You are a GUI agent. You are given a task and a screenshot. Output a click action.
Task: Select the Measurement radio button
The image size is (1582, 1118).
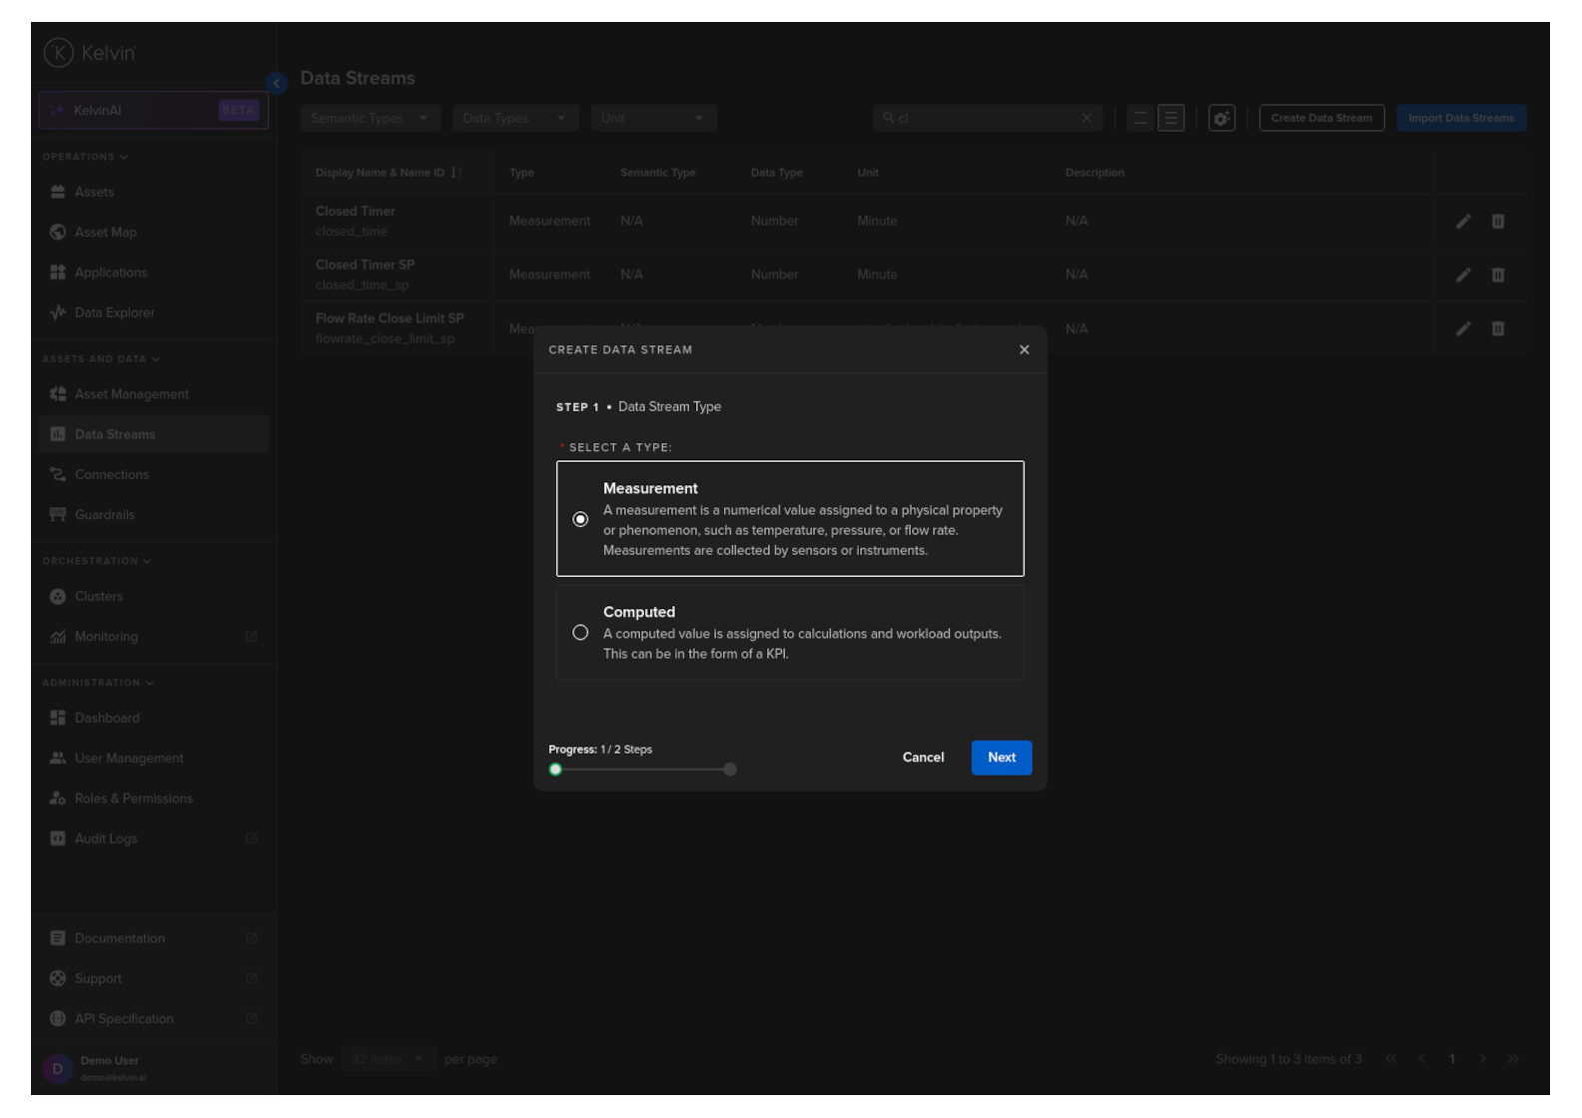click(580, 519)
